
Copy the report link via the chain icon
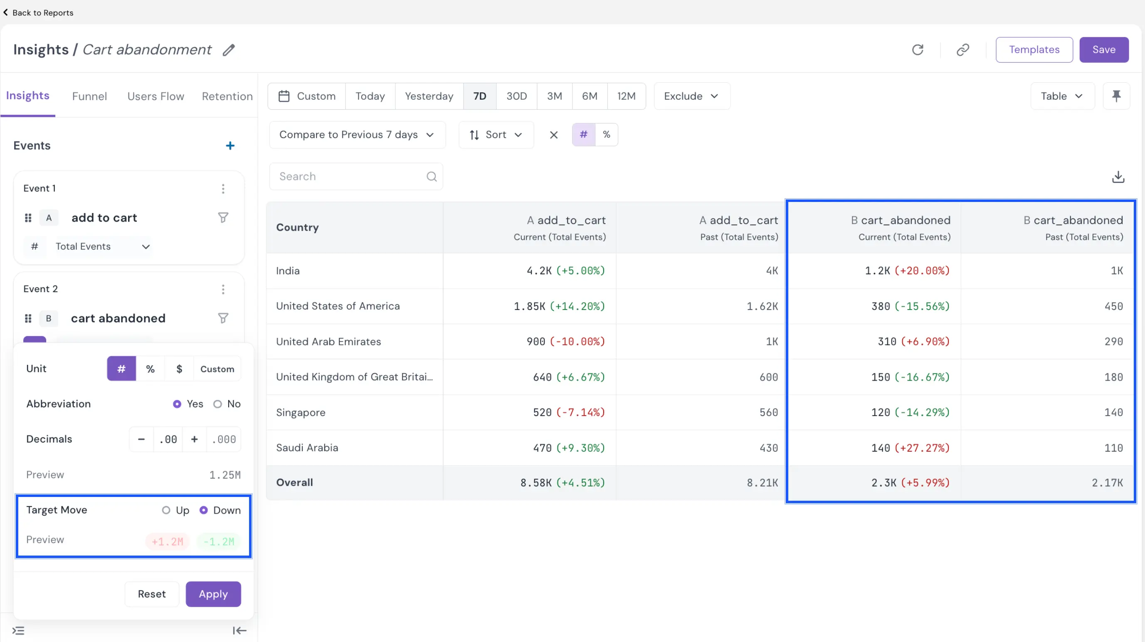[x=963, y=50]
